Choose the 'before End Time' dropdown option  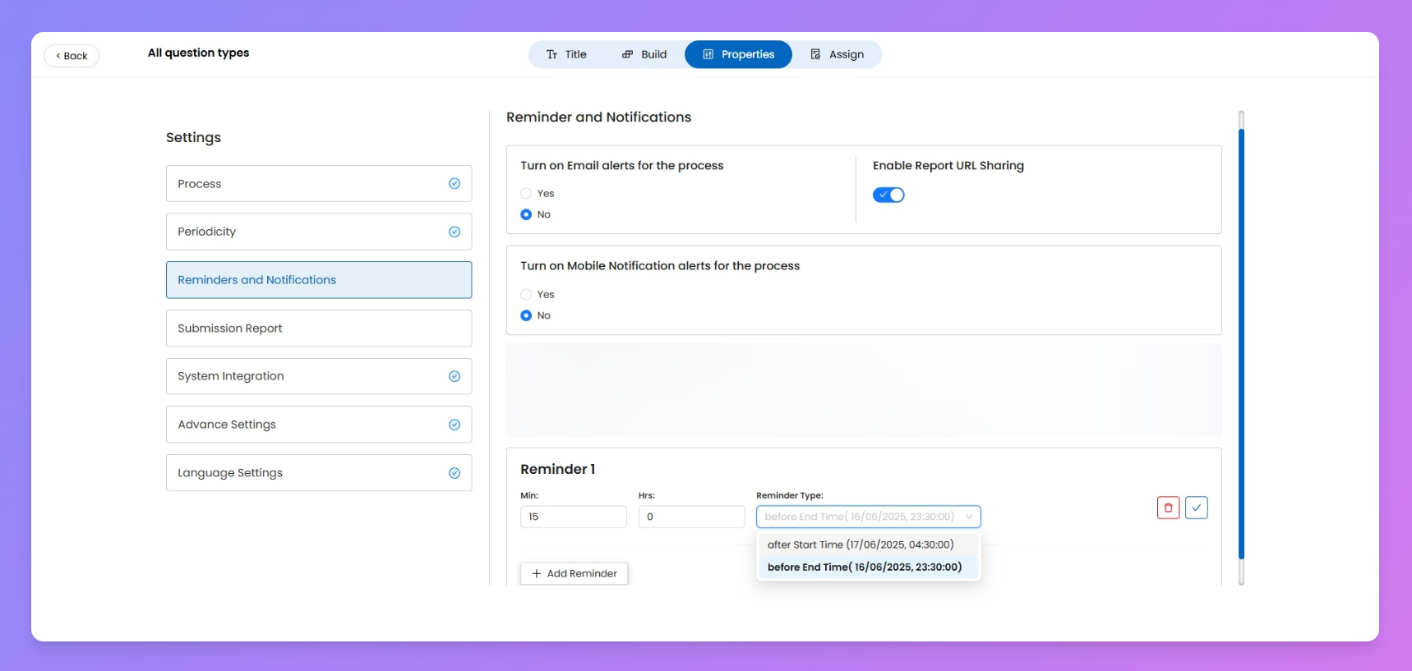(865, 568)
